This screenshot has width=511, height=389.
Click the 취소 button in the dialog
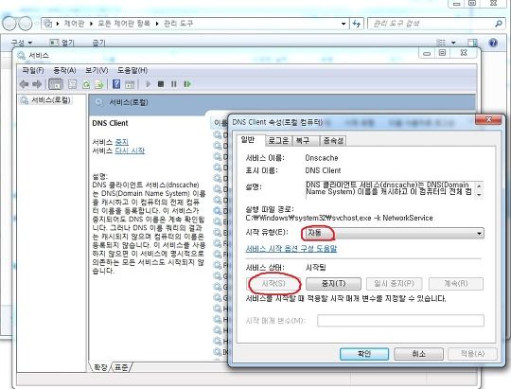point(418,354)
